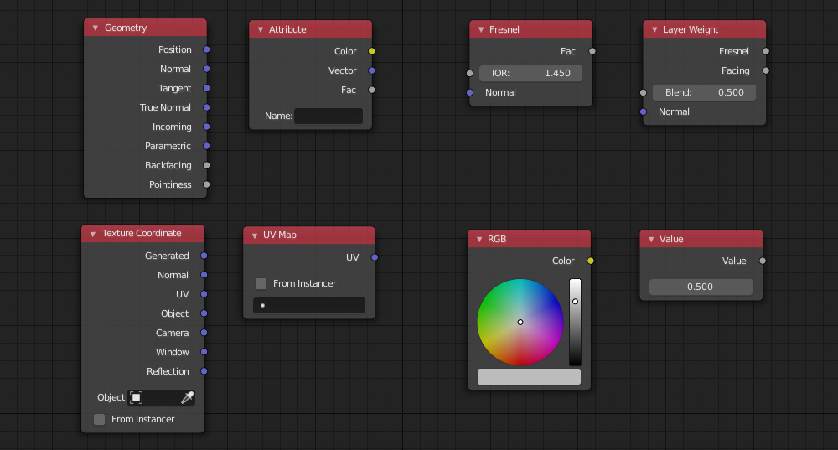Click the UV Map UV output socket
Screen dimensions: 838x450
pyautogui.click(x=375, y=257)
